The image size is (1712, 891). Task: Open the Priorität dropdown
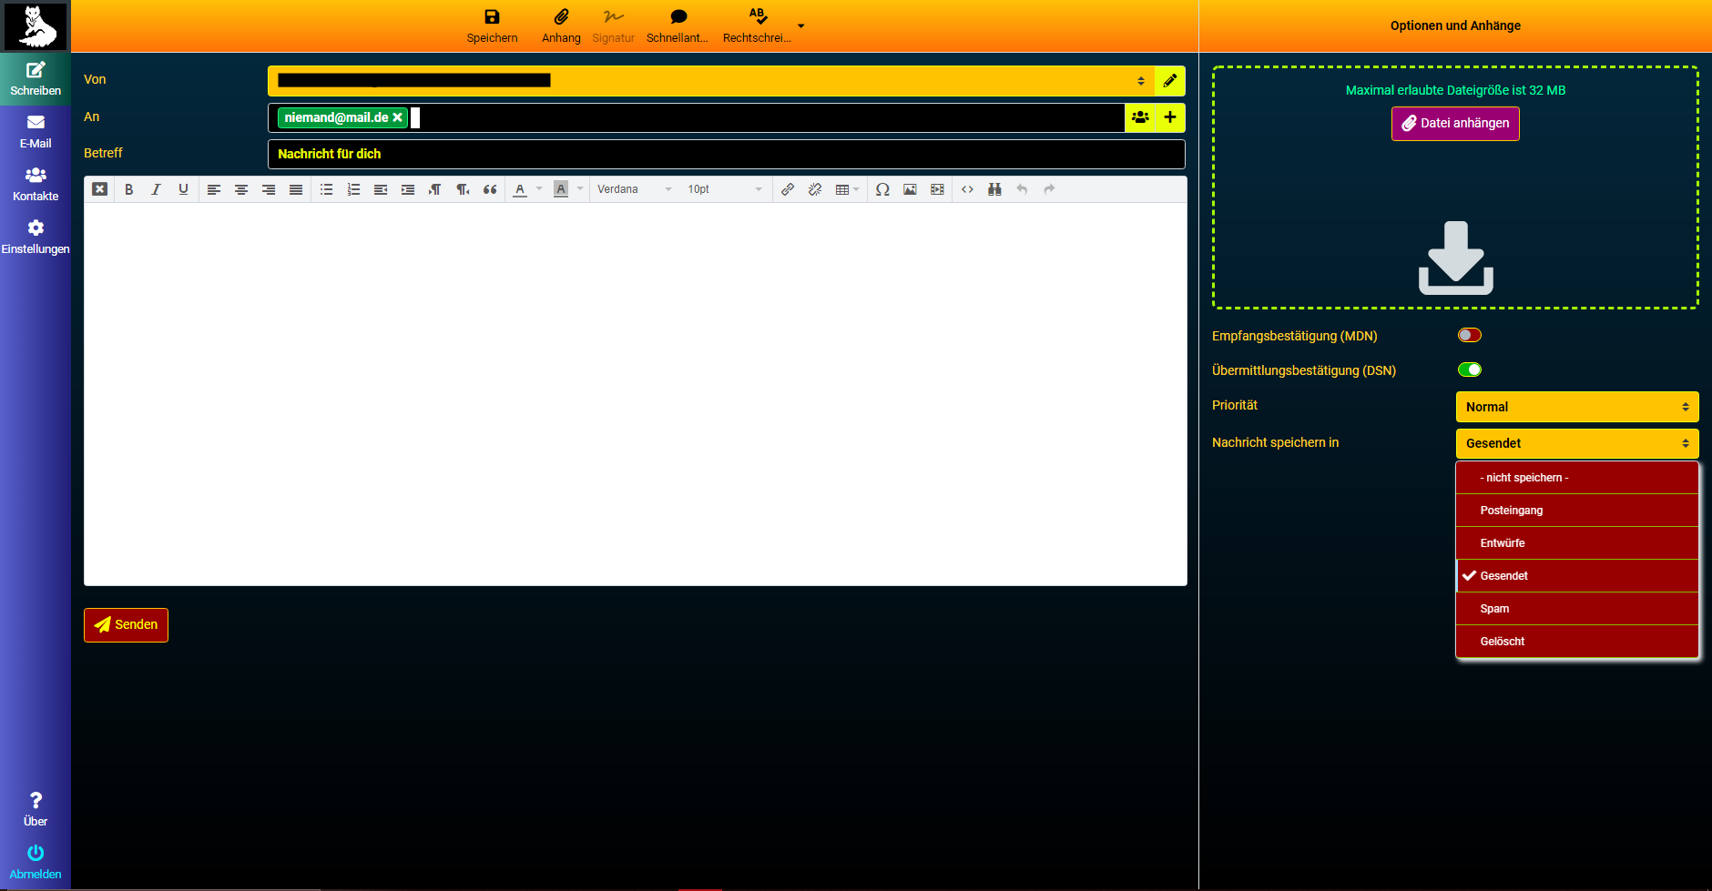[1576, 407]
